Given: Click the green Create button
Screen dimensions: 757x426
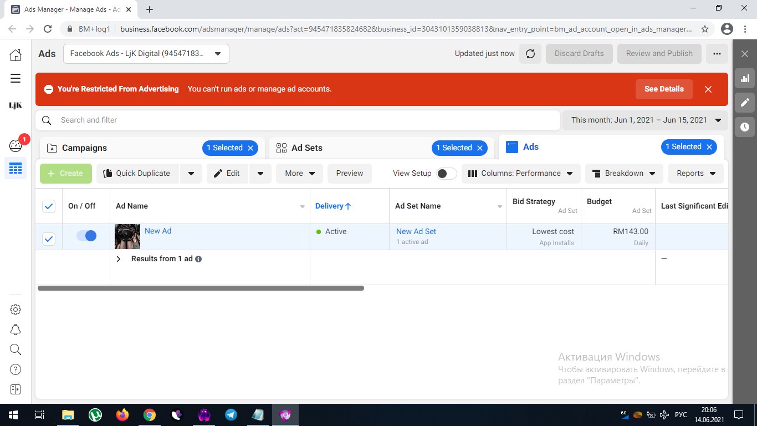Looking at the screenshot, I should point(66,174).
